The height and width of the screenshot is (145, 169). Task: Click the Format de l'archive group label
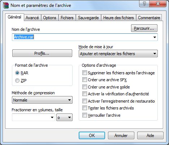[31, 65]
